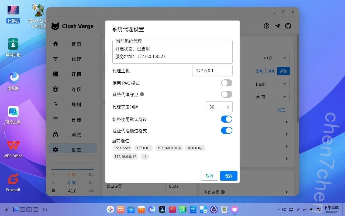Screen dimensions: 345x216
Task: Click the Clash Verge settings scrollbar
Action: point(298,78)
